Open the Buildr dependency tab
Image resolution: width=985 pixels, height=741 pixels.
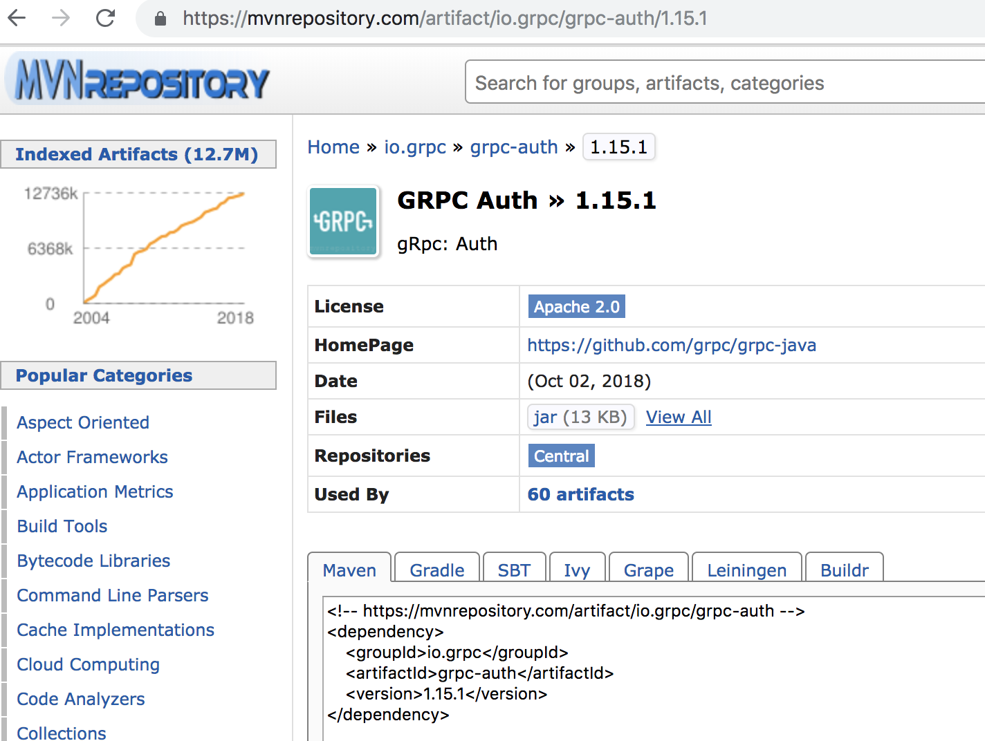pyautogui.click(x=845, y=570)
